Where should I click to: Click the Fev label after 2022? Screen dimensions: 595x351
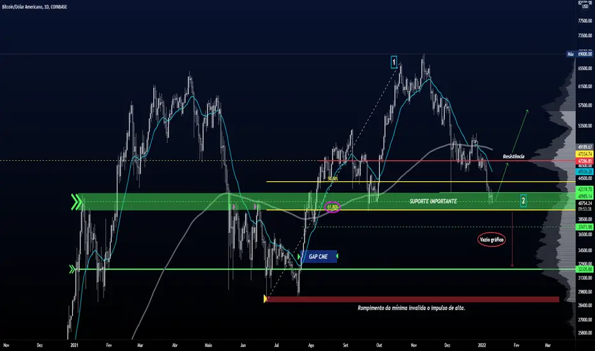tap(516, 345)
